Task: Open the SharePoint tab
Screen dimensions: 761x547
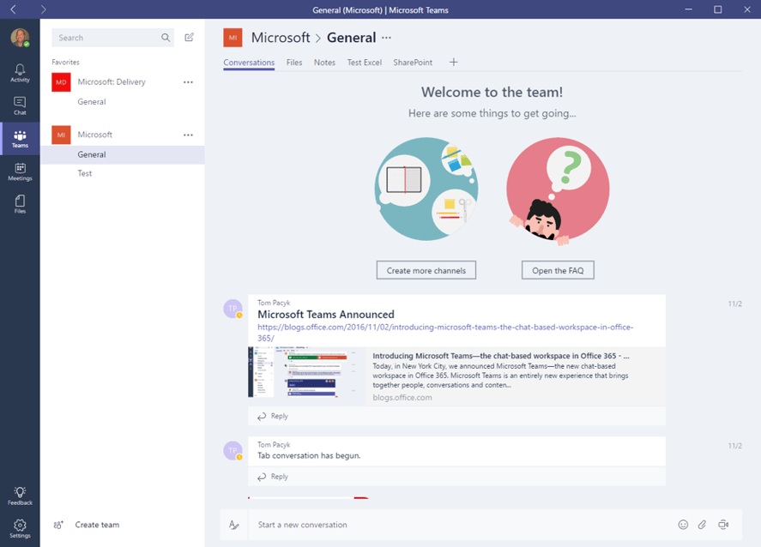Action: [x=413, y=63]
